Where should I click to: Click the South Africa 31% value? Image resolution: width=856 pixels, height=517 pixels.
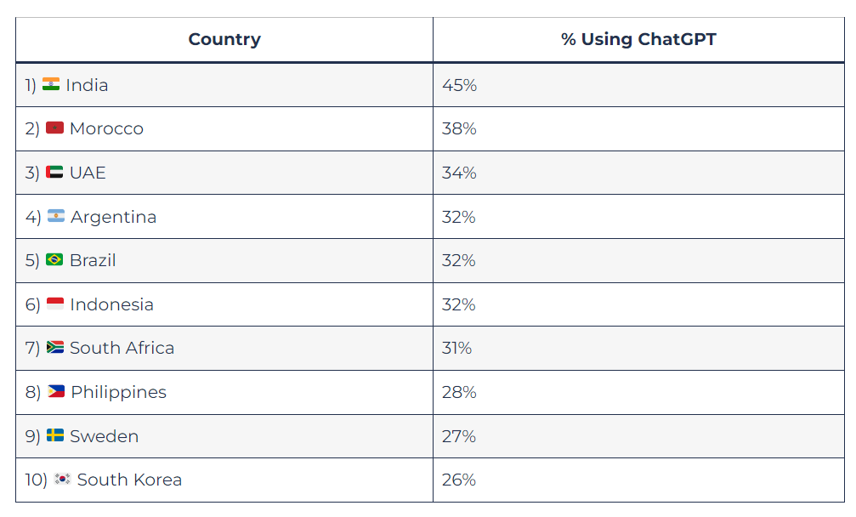[x=457, y=348]
